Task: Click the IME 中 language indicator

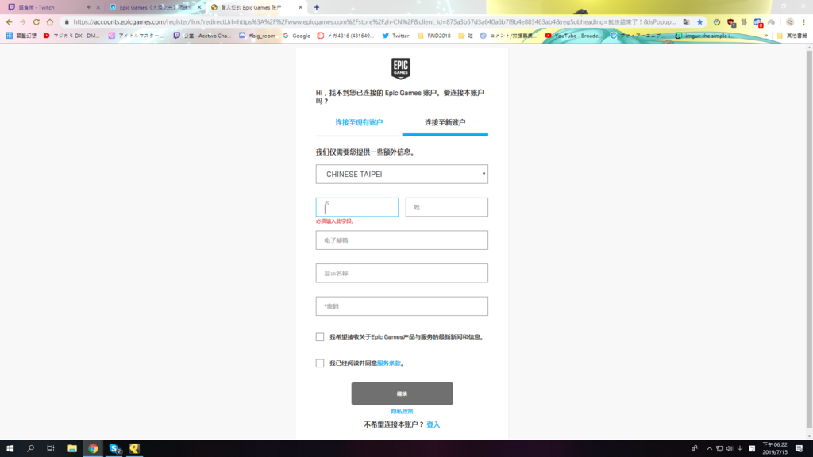Action: point(740,449)
